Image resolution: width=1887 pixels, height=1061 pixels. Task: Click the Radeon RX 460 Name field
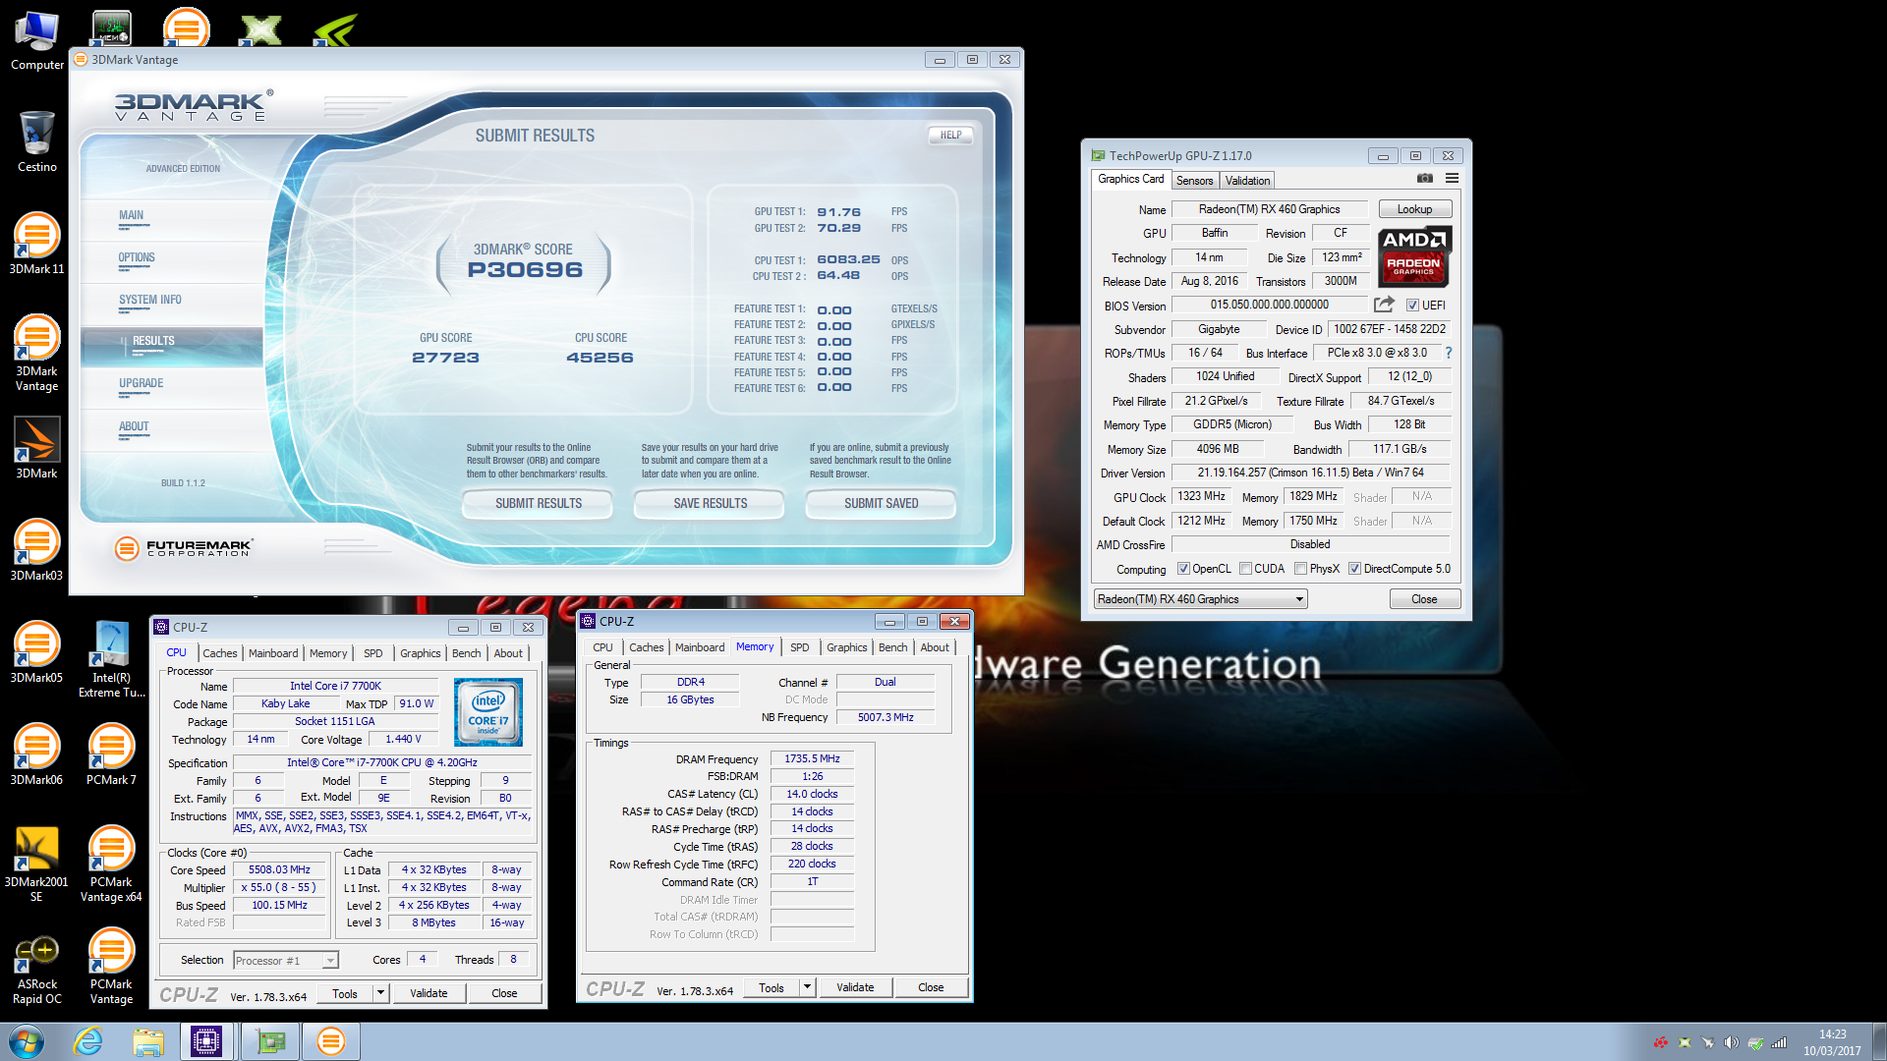1269,209
